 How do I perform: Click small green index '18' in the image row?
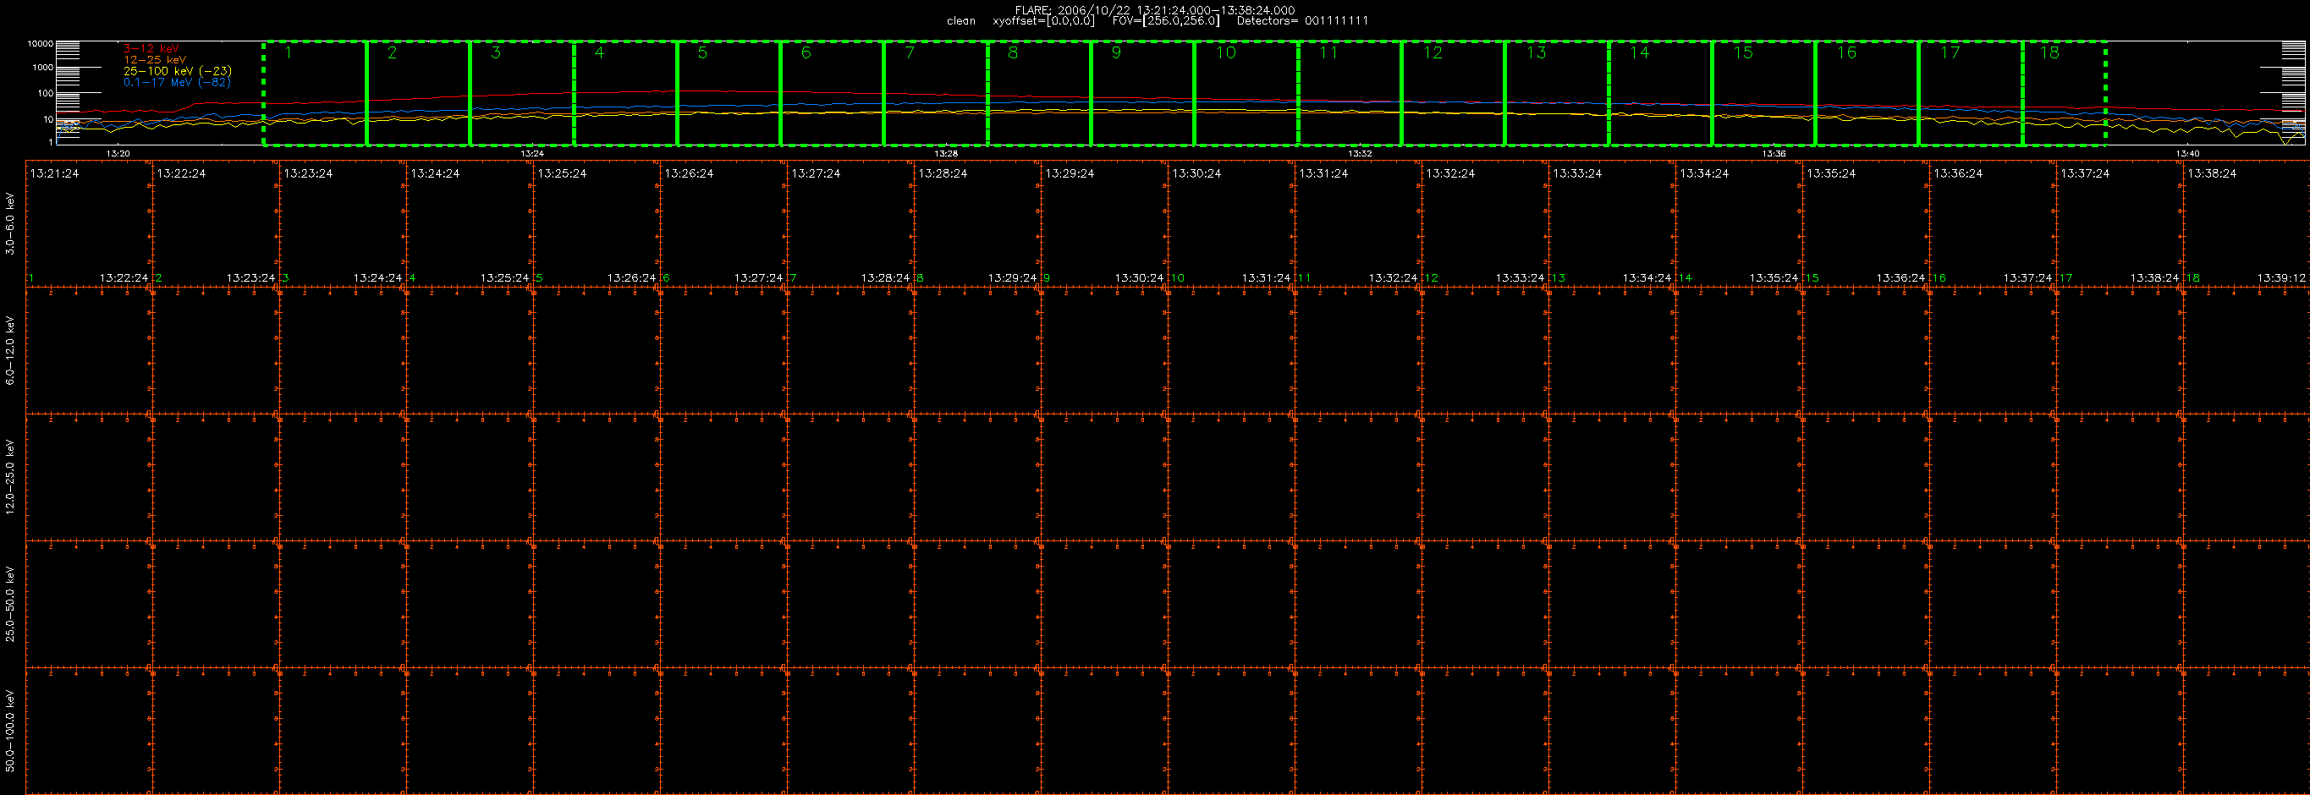pos(2192,279)
